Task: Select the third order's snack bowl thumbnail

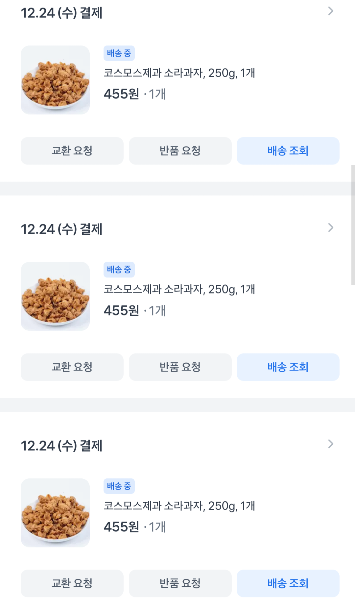Action: [x=55, y=512]
